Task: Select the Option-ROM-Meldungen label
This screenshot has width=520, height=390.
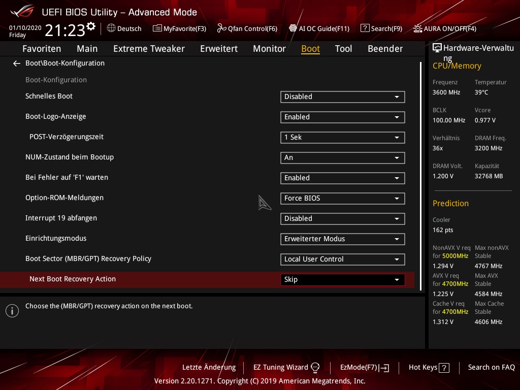Action: click(64, 198)
